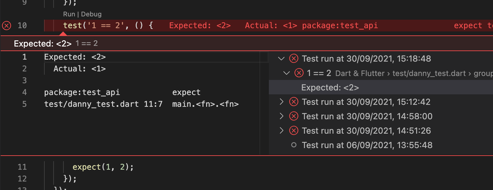Click the error icon beside line 10
The image size is (493, 190).
[x=6, y=26]
